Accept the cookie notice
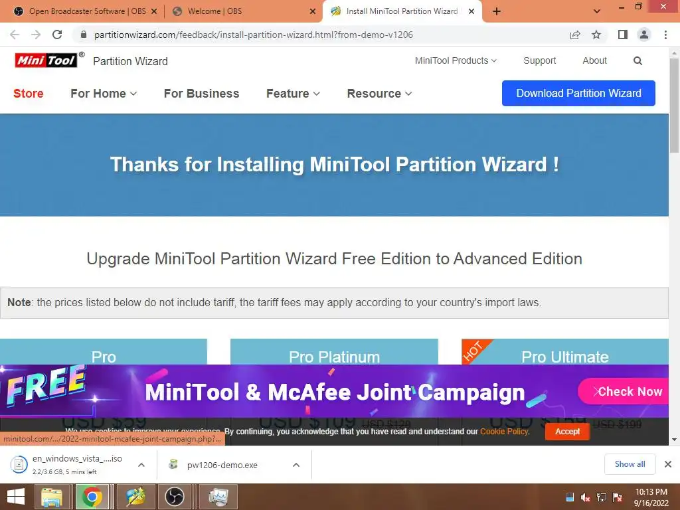 coord(567,432)
